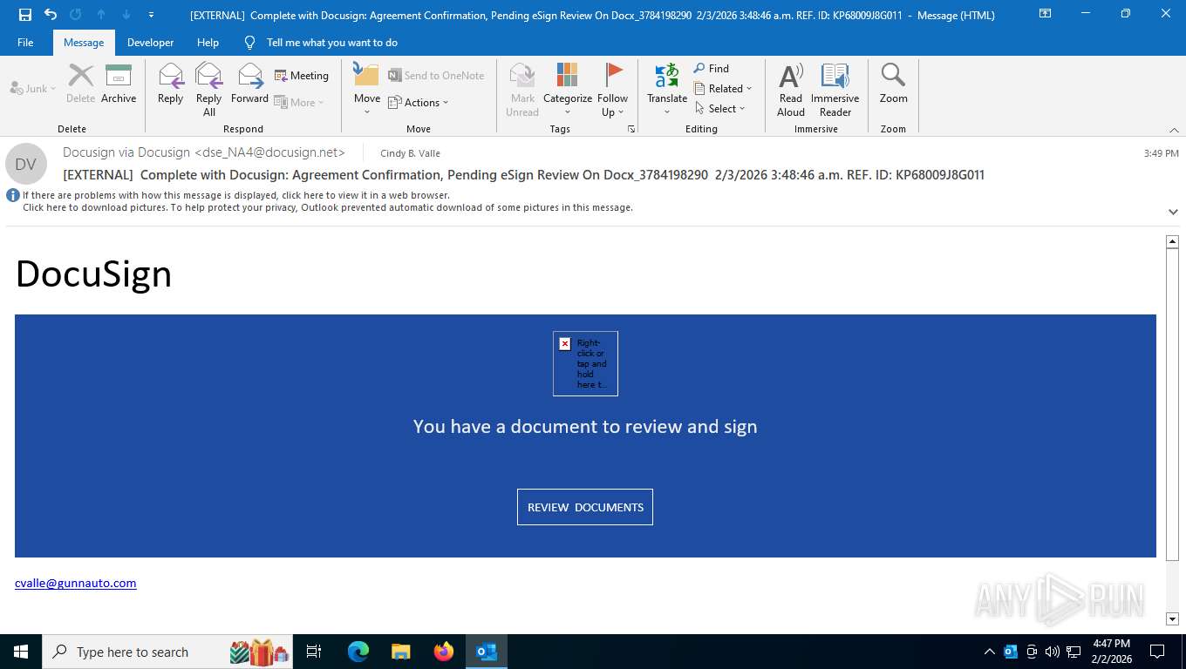This screenshot has width=1186, height=669.
Task: Reply to the Docusign email
Action: click(171, 84)
